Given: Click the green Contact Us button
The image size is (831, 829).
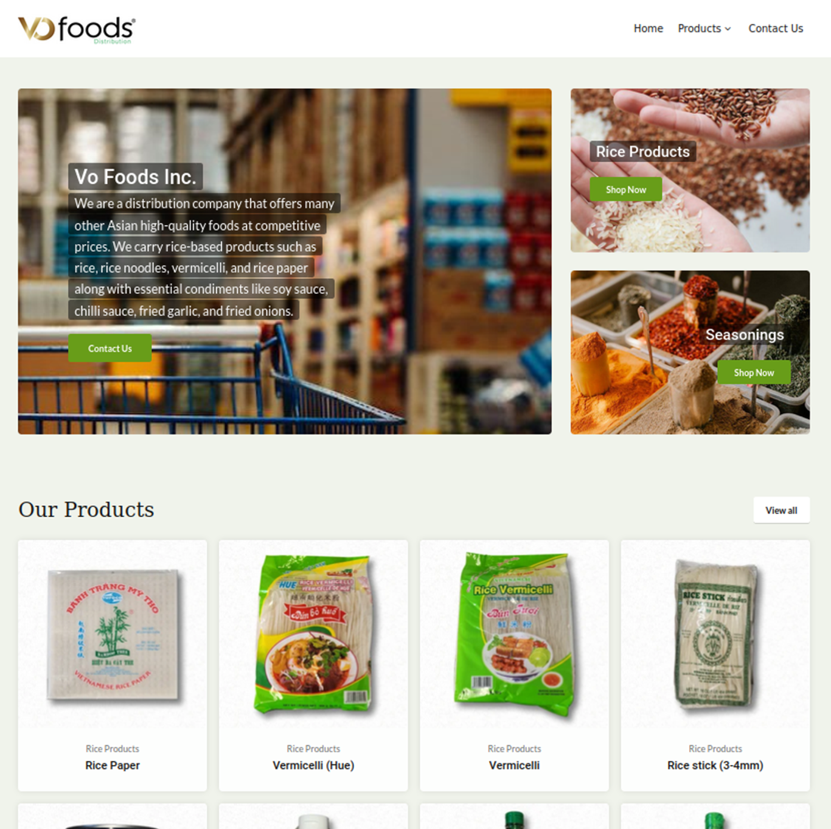Looking at the screenshot, I should click(x=110, y=348).
